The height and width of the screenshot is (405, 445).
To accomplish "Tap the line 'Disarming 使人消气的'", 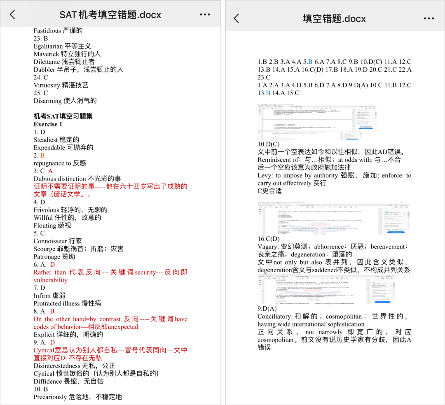I will (x=65, y=100).
